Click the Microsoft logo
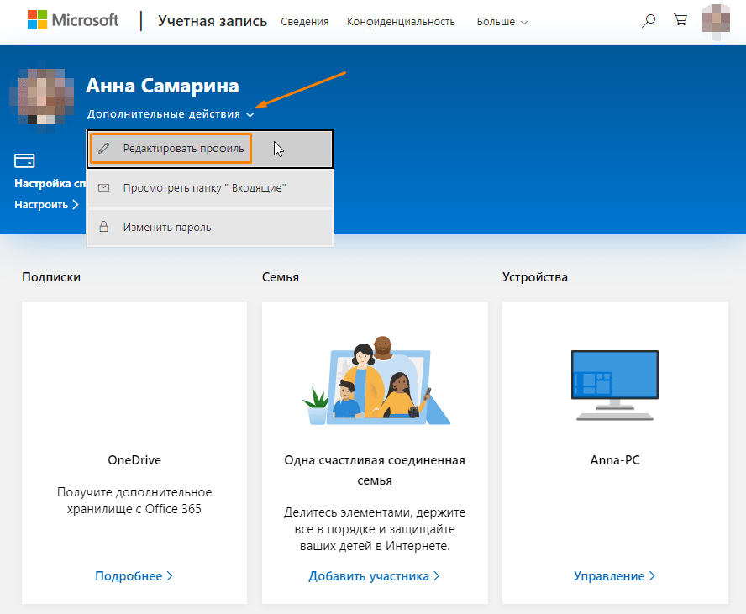This screenshot has width=746, height=614. (72, 19)
